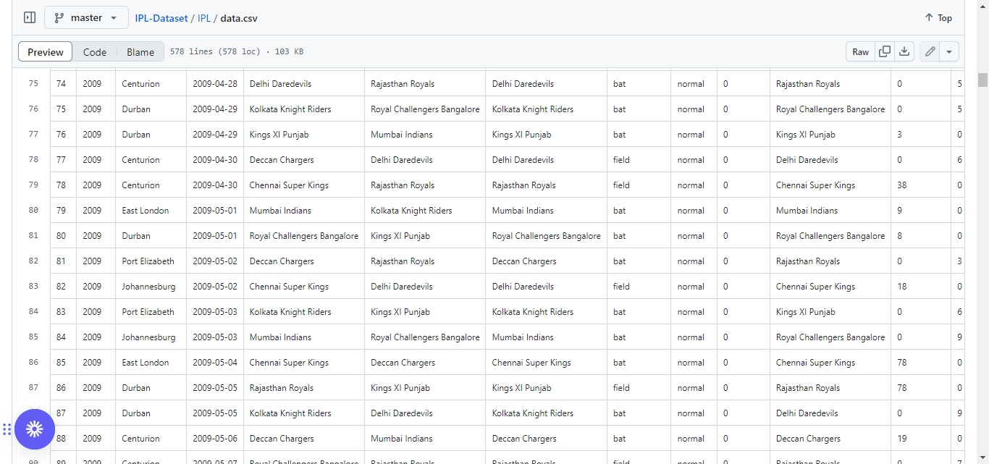Screen dimensions: 989x464
Task: Switch to the Preview tab
Action: (46, 52)
